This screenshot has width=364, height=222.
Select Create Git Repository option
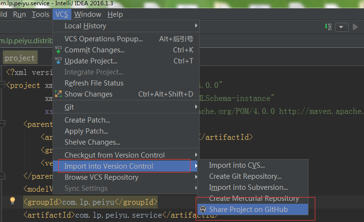click(245, 176)
